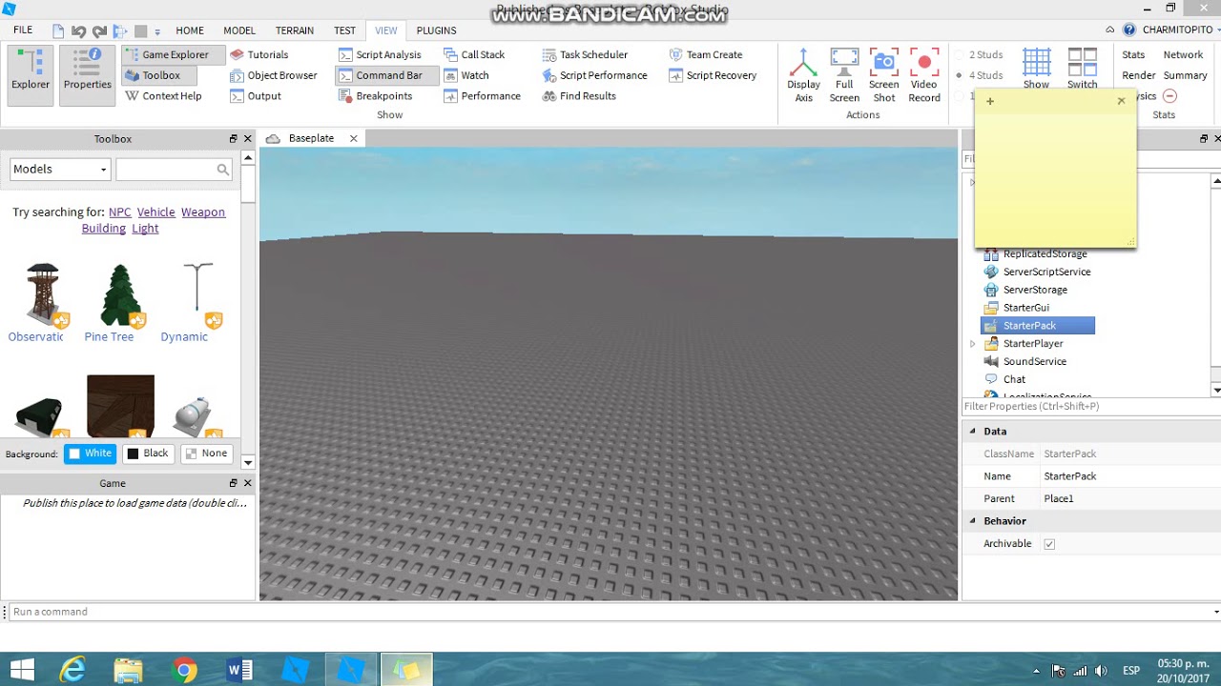Open the Object Browser
Image resolution: width=1221 pixels, height=686 pixels.
coord(274,75)
